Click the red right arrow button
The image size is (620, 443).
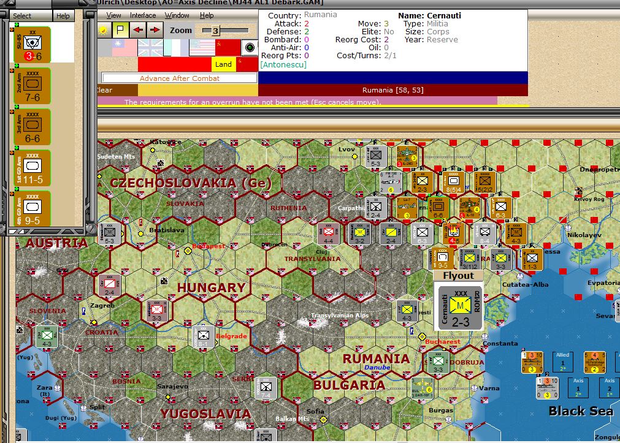tap(155, 30)
